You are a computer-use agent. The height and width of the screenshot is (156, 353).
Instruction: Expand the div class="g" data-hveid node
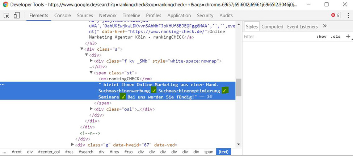click(72, 144)
